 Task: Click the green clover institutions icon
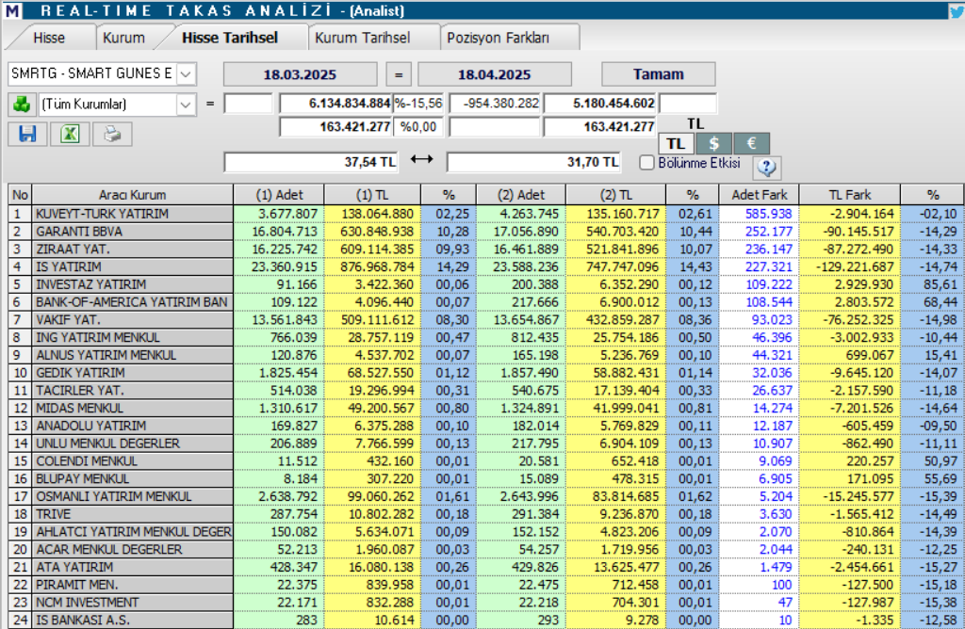tap(22, 104)
